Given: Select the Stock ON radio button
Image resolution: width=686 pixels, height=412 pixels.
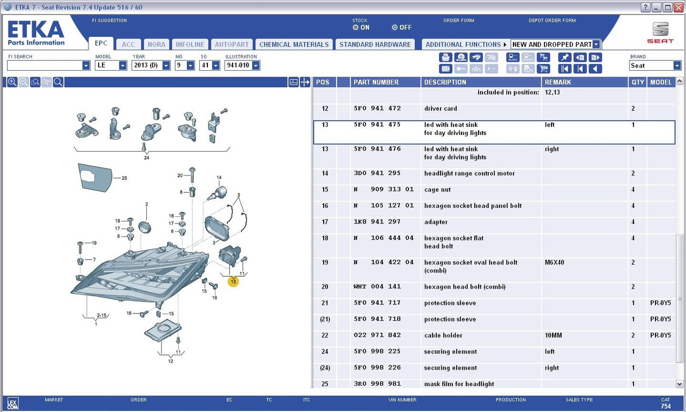Looking at the screenshot, I should (356, 27).
